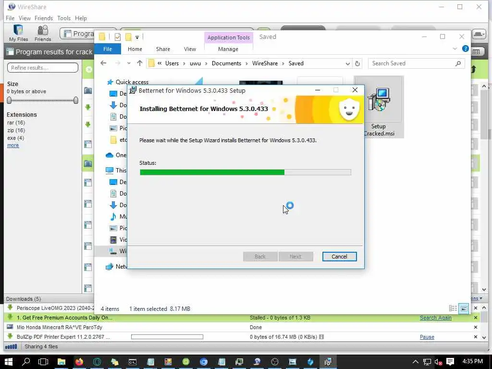Open WireShare Help menu

pos(81,18)
